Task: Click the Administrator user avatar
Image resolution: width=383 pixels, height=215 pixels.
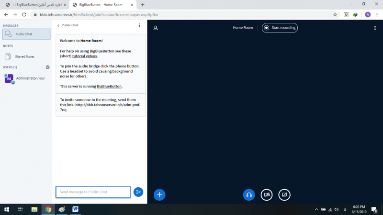Action: 9,78
